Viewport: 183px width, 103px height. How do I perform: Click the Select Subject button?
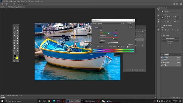pyautogui.click(x=170, y=41)
